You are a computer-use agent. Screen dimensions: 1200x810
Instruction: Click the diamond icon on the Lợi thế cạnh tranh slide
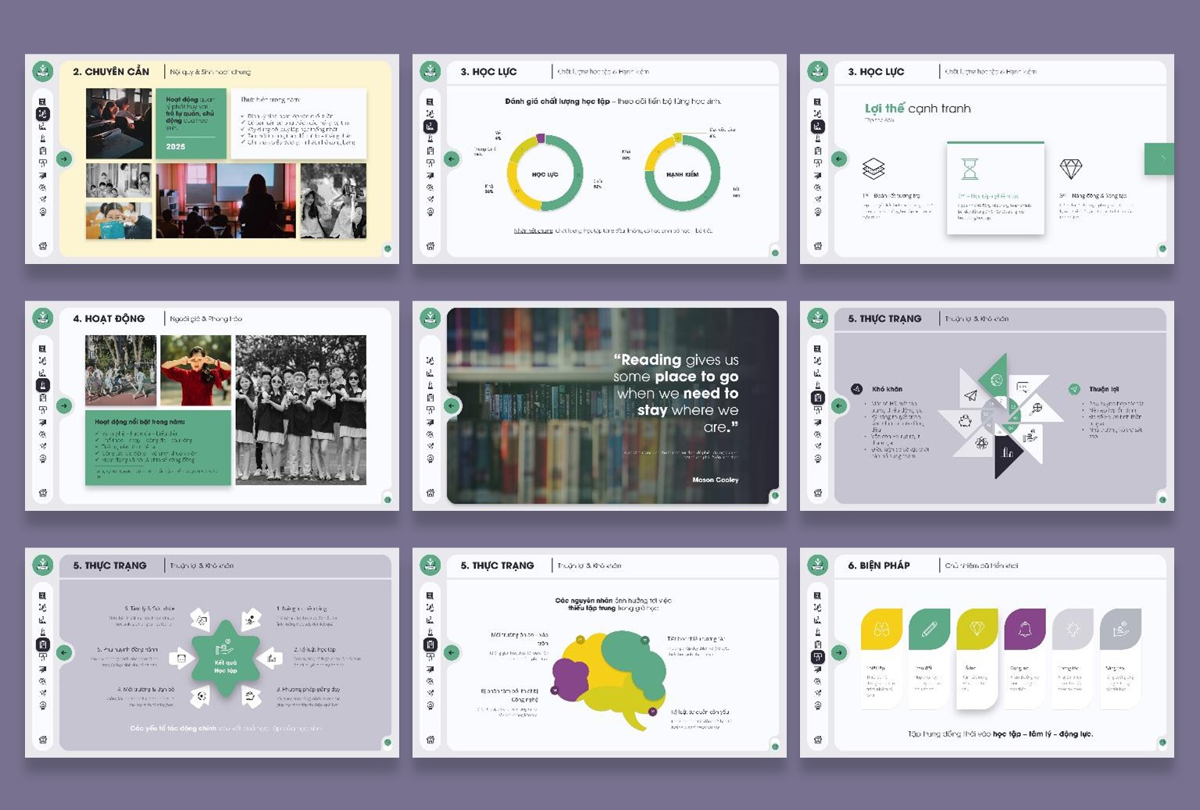pyautogui.click(x=1070, y=169)
